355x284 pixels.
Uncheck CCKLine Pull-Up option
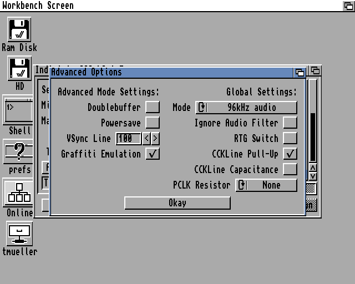coord(290,154)
